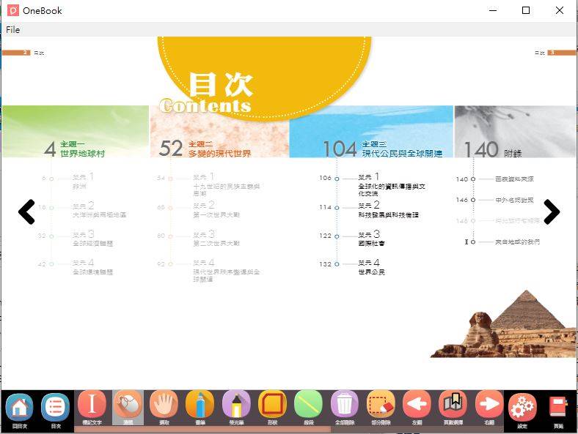Open unit 2 entry at page 114

(369, 210)
